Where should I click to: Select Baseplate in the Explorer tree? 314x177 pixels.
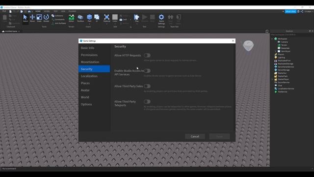(284, 48)
